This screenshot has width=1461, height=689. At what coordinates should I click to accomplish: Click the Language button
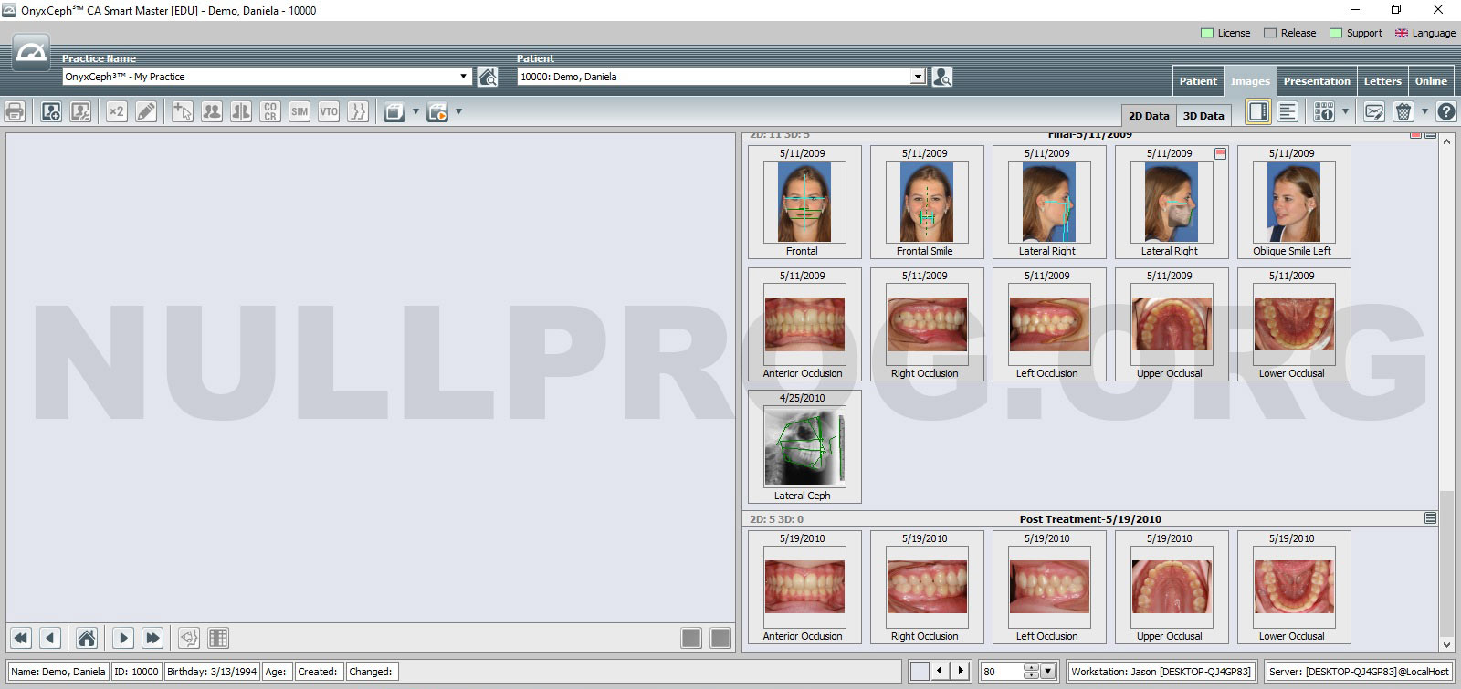(1424, 33)
